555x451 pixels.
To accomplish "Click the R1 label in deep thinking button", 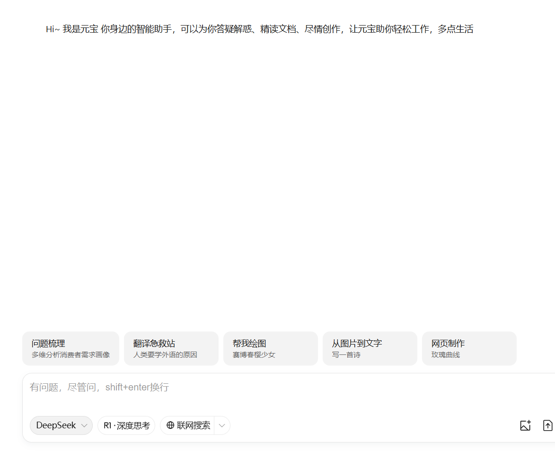I will pos(107,425).
